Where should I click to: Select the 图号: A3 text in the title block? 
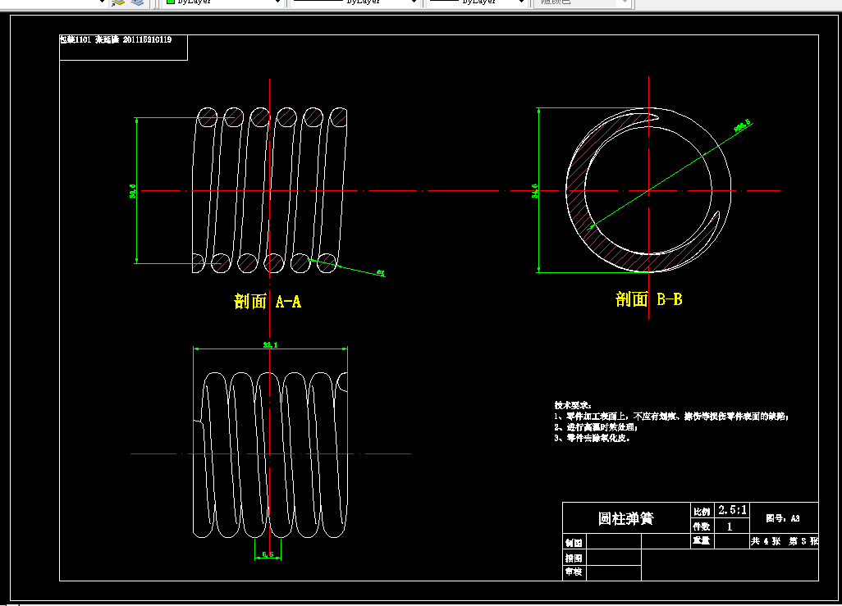click(x=783, y=518)
